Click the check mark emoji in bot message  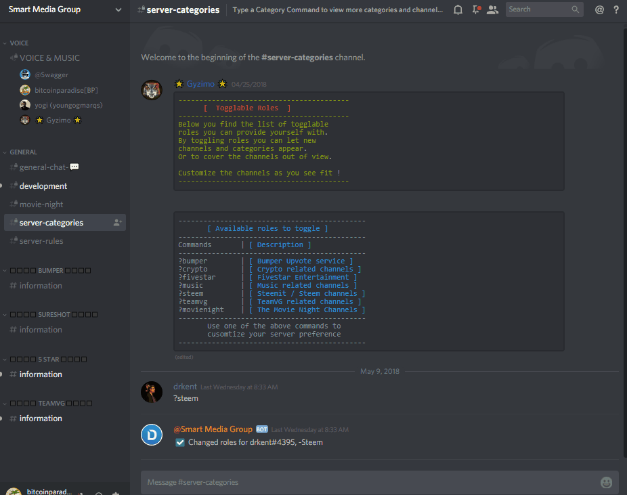(180, 442)
